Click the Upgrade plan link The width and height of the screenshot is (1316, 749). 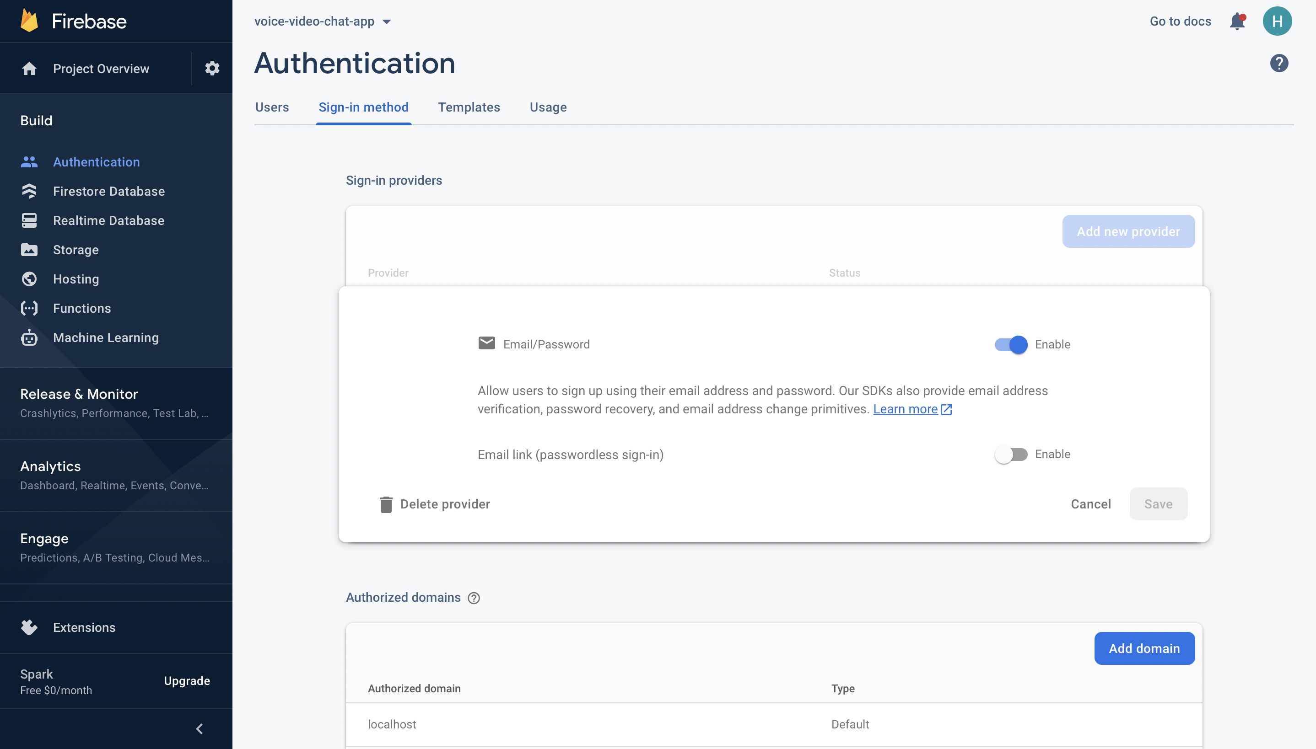tap(186, 680)
